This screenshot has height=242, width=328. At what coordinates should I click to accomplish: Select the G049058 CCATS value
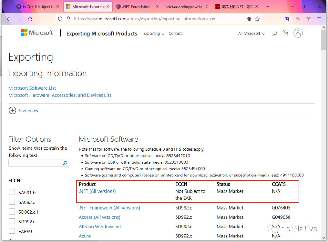(281, 217)
